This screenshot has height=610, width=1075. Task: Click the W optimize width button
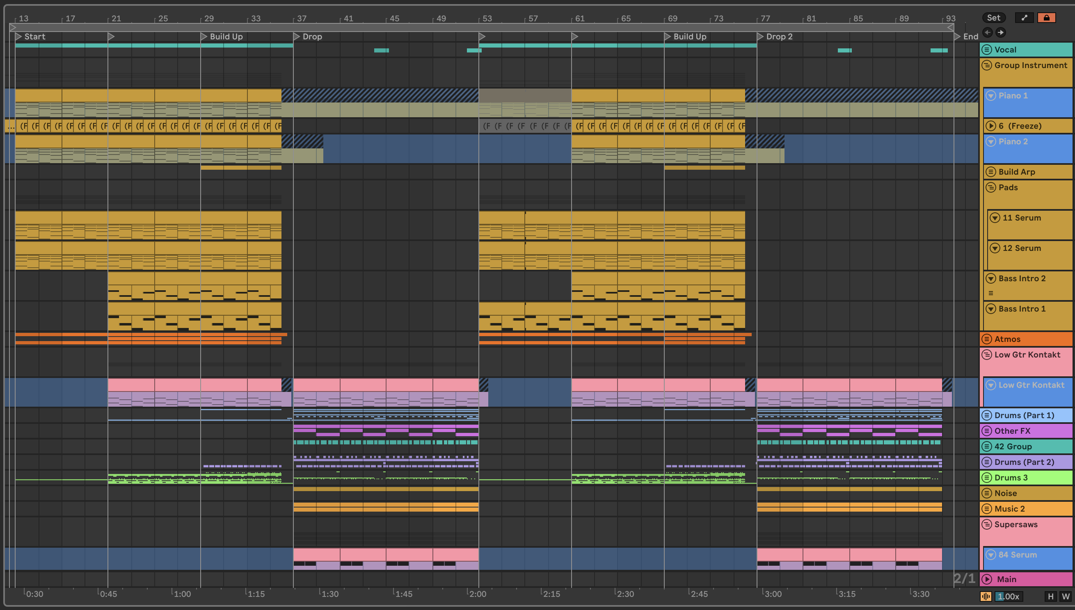1065,596
